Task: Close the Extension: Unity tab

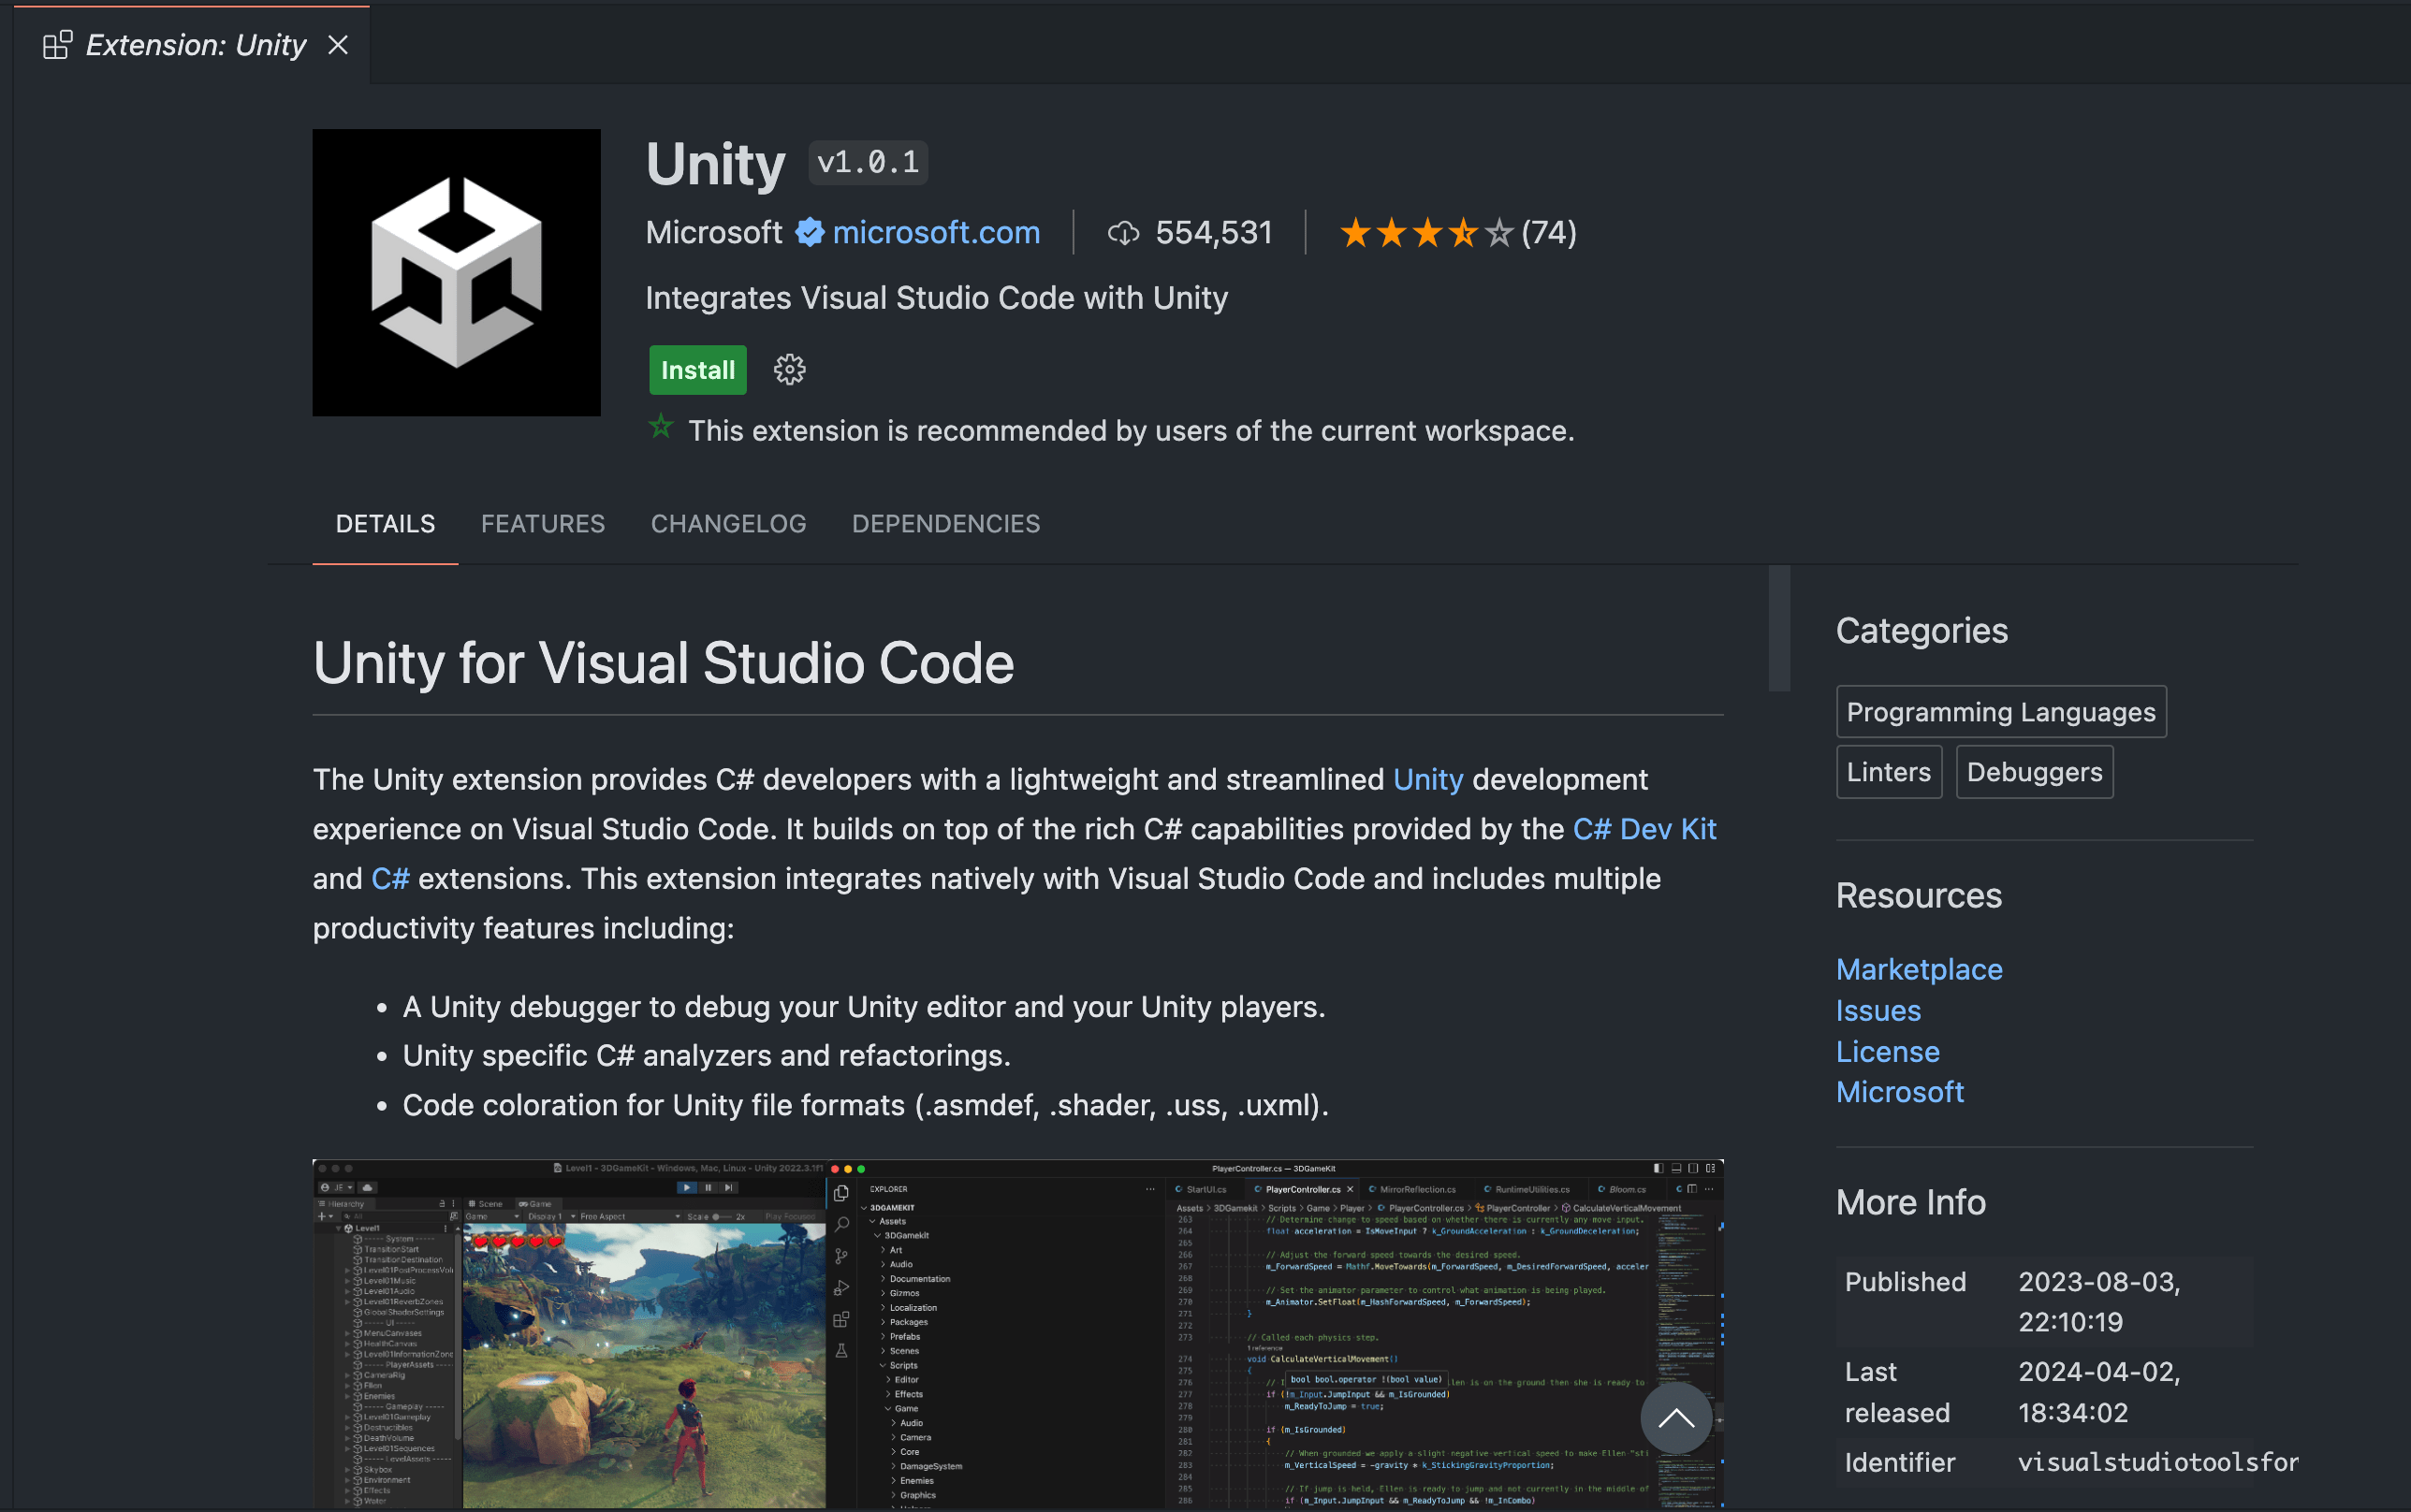Action: [338, 44]
